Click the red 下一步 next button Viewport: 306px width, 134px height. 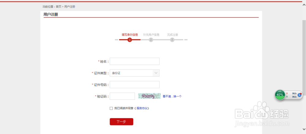pyautogui.click(x=121, y=122)
